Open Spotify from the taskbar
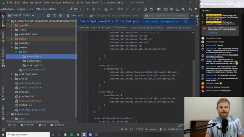This screenshot has height=137, width=244. point(72,134)
